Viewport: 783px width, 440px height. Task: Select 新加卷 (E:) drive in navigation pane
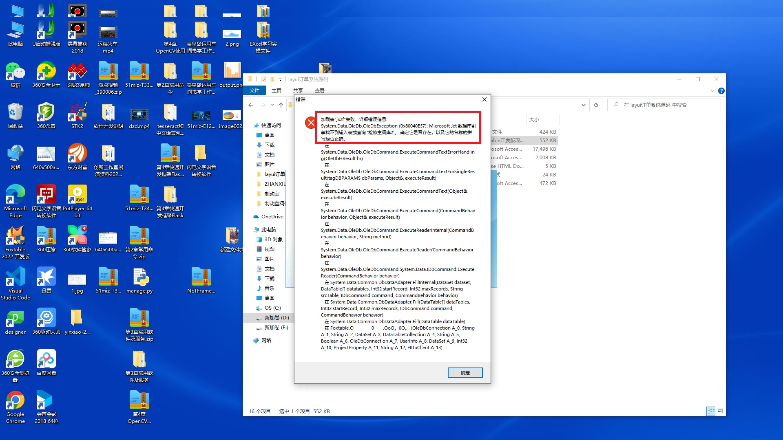(x=272, y=328)
